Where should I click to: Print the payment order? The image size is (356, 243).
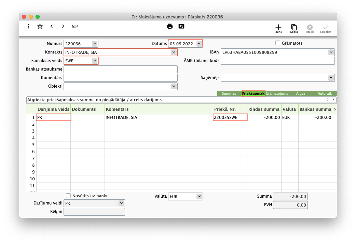[170, 26]
